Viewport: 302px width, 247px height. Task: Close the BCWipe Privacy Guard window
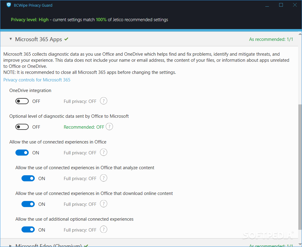click(x=295, y=5)
